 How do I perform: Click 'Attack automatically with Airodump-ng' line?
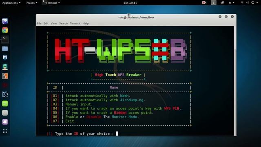(x=105, y=100)
